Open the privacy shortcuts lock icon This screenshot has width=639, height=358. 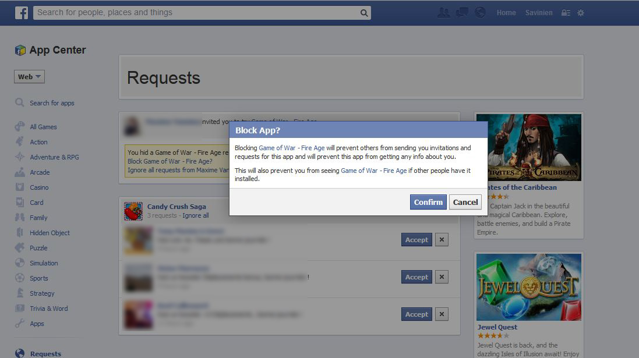click(566, 13)
